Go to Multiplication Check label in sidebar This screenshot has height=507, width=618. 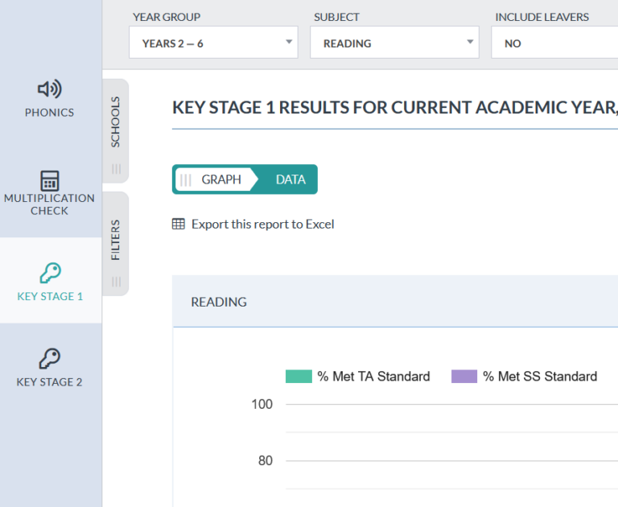[x=49, y=204]
